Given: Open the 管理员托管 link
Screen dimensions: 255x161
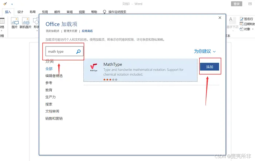Looking at the screenshot, I should pyautogui.click(x=70, y=31).
